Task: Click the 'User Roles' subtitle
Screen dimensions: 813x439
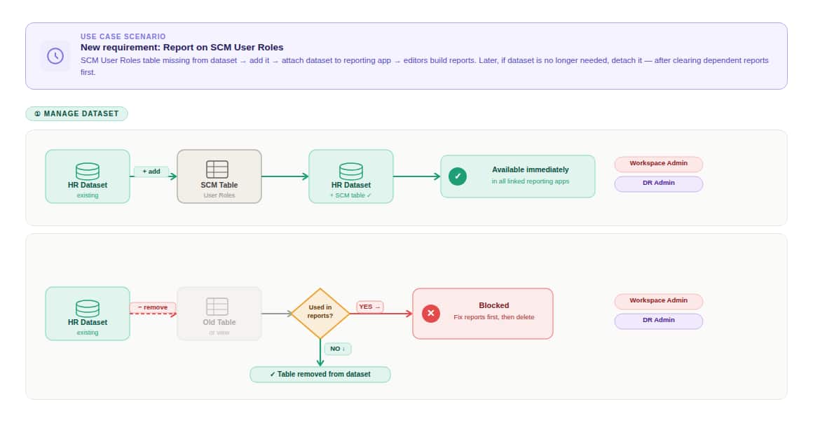Action: pyautogui.click(x=219, y=195)
